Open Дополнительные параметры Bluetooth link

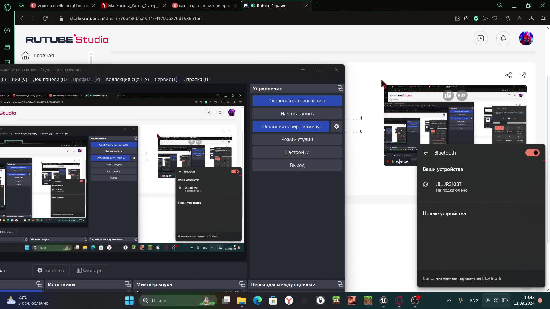point(461,278)
